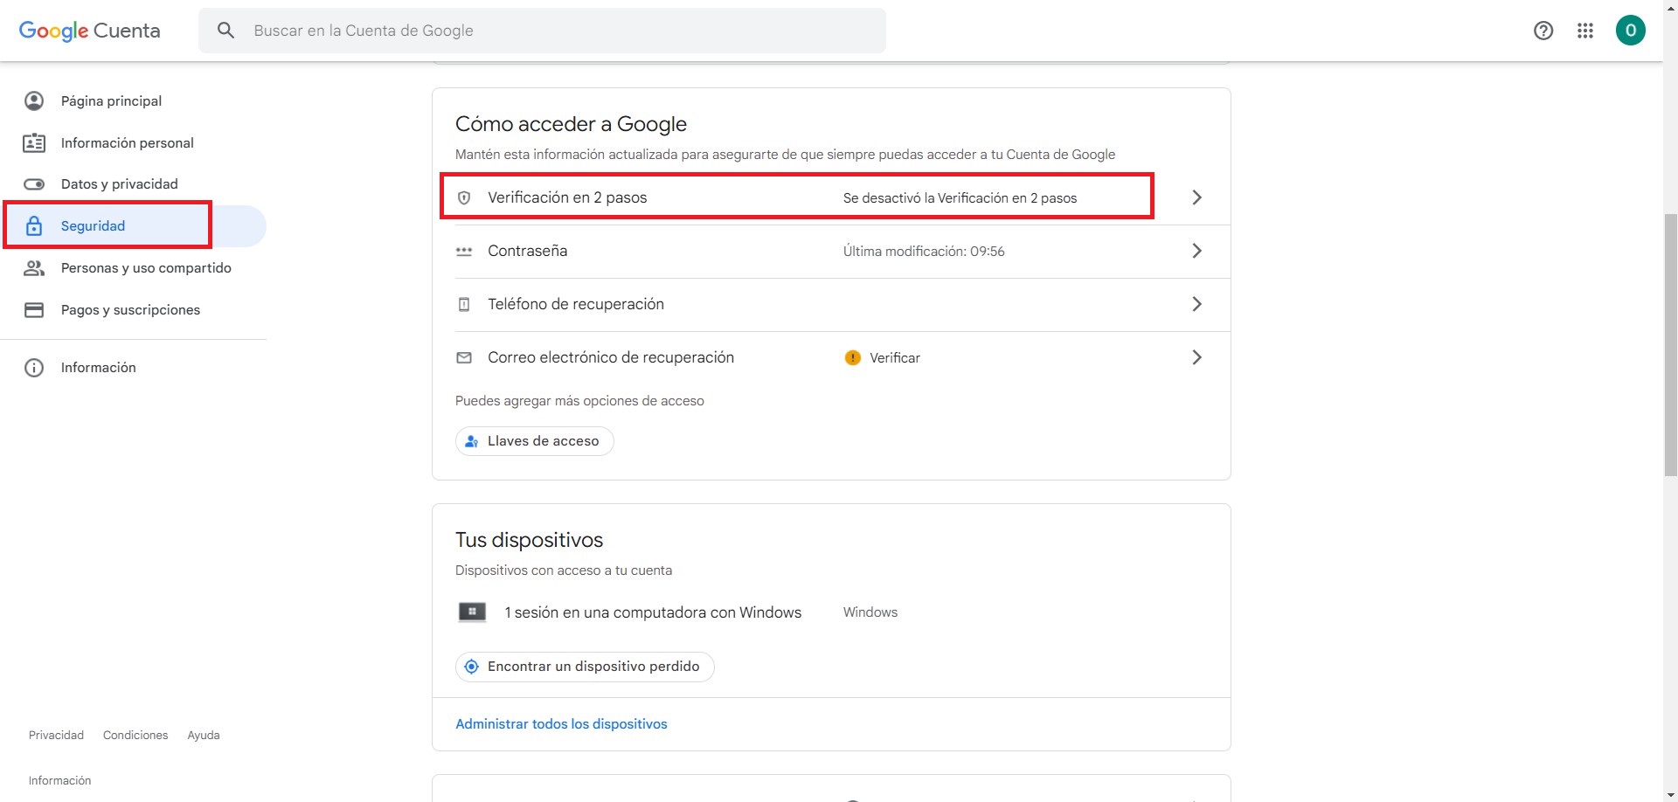The width and height of the screenshot is (1678, 802).
Task: Expand the Teléfono de recuperación chevron
Action: point(1197,304)
